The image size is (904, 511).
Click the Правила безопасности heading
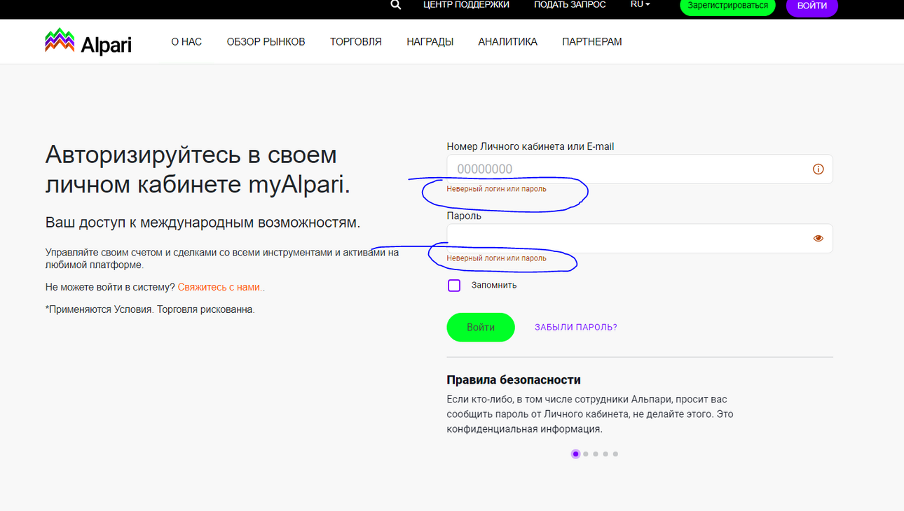(514, 380)
